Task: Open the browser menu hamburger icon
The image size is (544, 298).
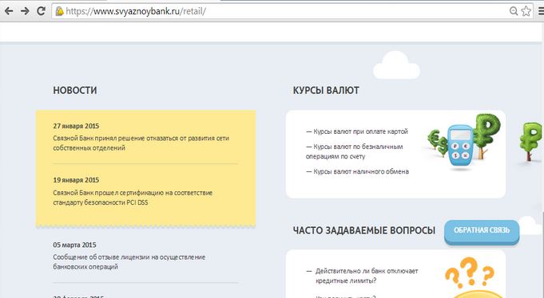Action: [541, 11]
